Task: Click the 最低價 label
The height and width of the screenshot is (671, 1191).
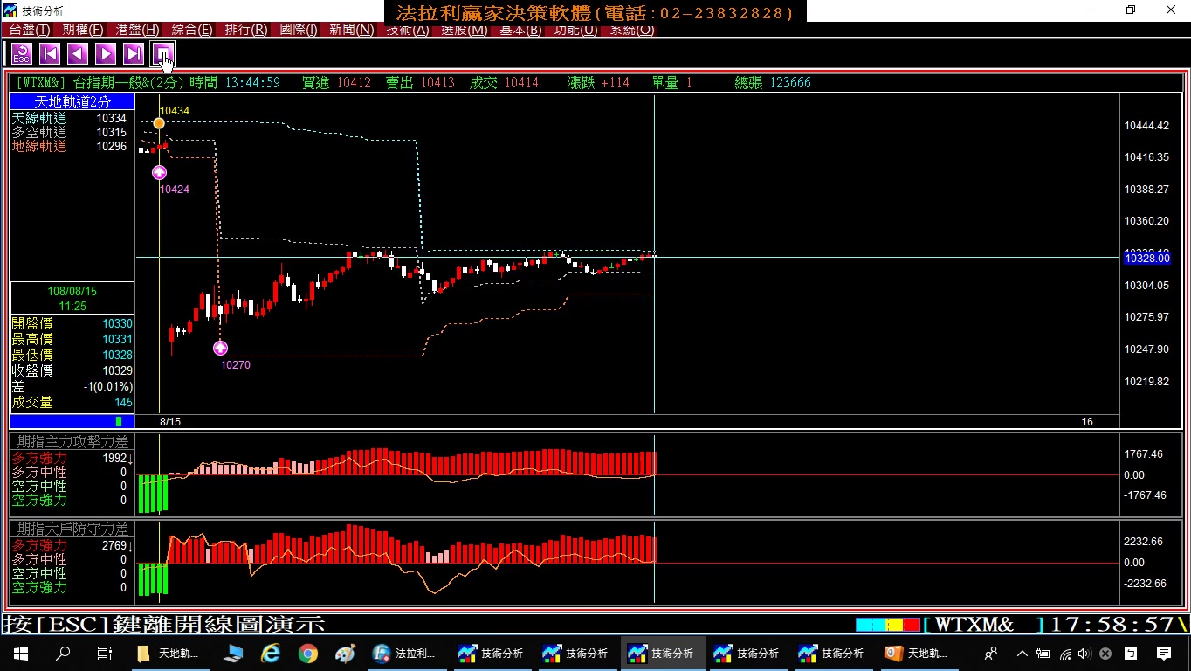Action: click(32, 355)
